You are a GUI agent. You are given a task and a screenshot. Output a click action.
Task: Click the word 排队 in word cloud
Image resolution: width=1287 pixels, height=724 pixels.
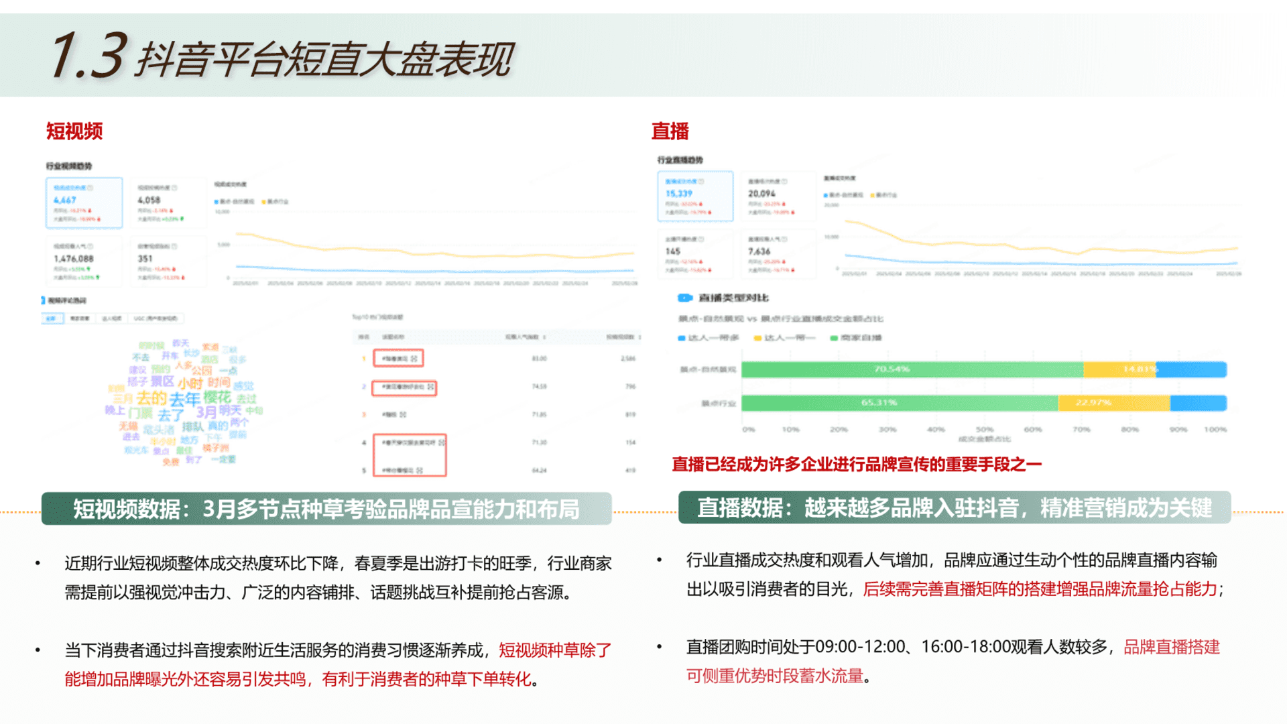[x=192, y=426]
